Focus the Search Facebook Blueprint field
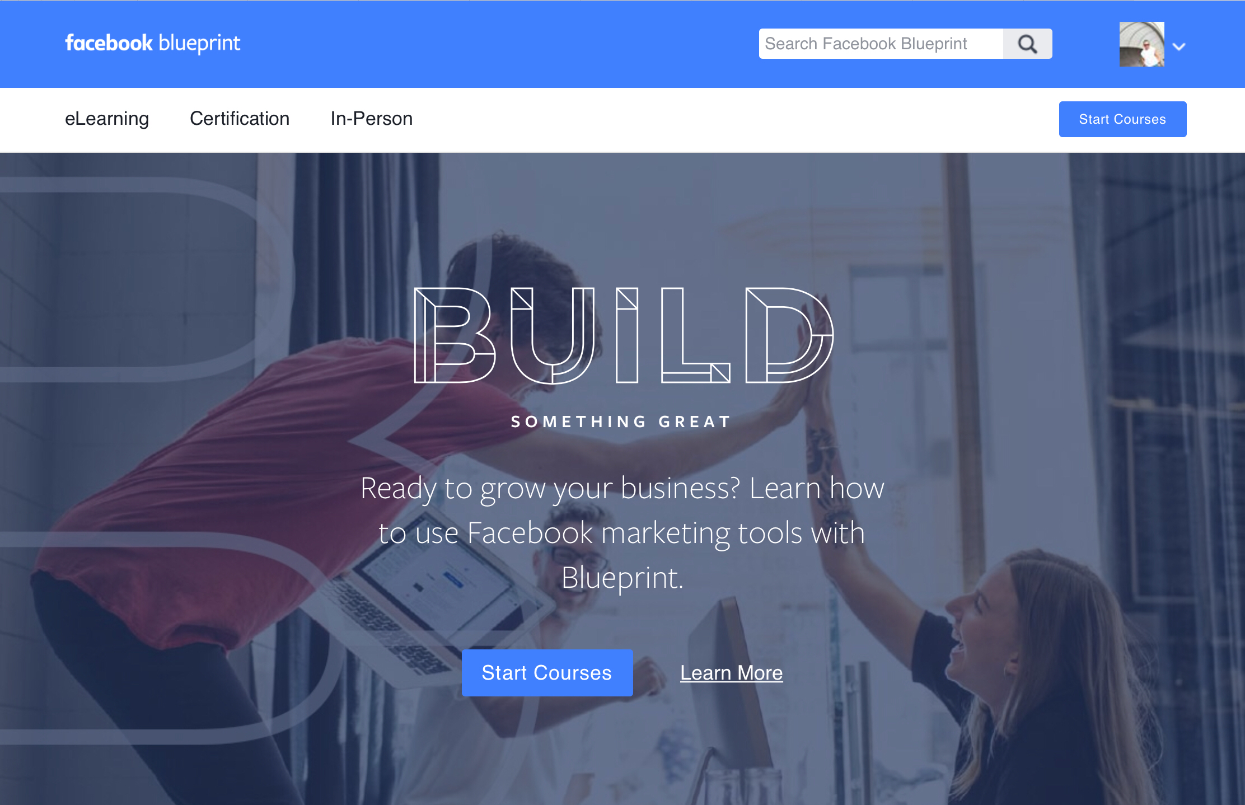This screenshot has height=805, width=1245. pos(881,44)
